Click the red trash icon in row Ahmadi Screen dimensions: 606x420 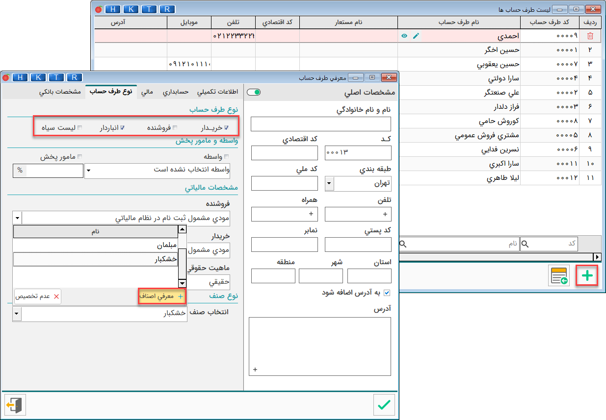point(590,36)
